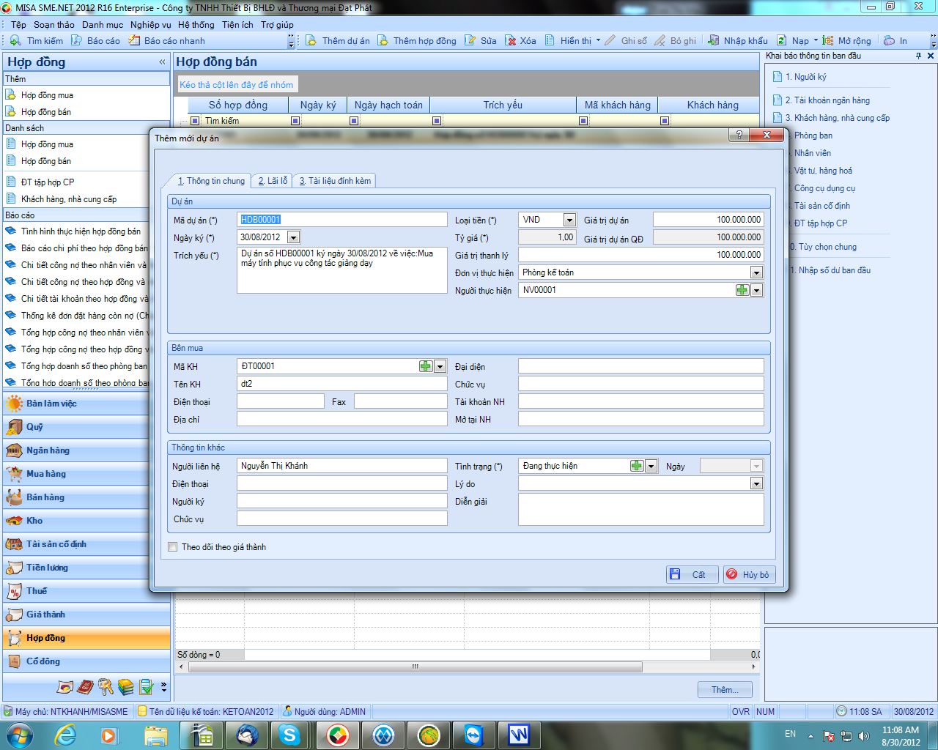Open Báo cáo from the toolbar
This screenshot has width=938, height=750.
click(x=95, y=41)
